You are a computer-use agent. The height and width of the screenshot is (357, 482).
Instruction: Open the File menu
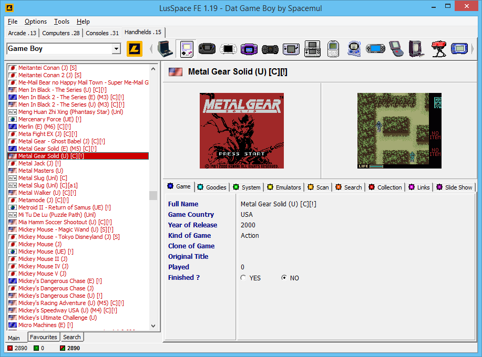pos(13,22)
